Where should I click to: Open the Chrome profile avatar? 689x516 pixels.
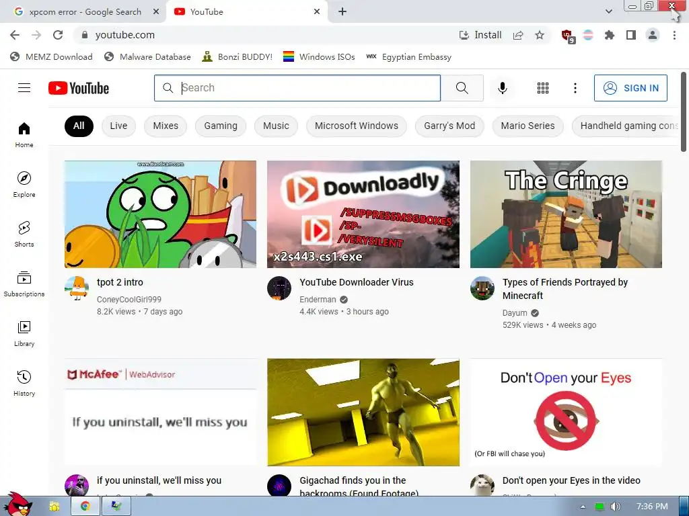[653, 35]
